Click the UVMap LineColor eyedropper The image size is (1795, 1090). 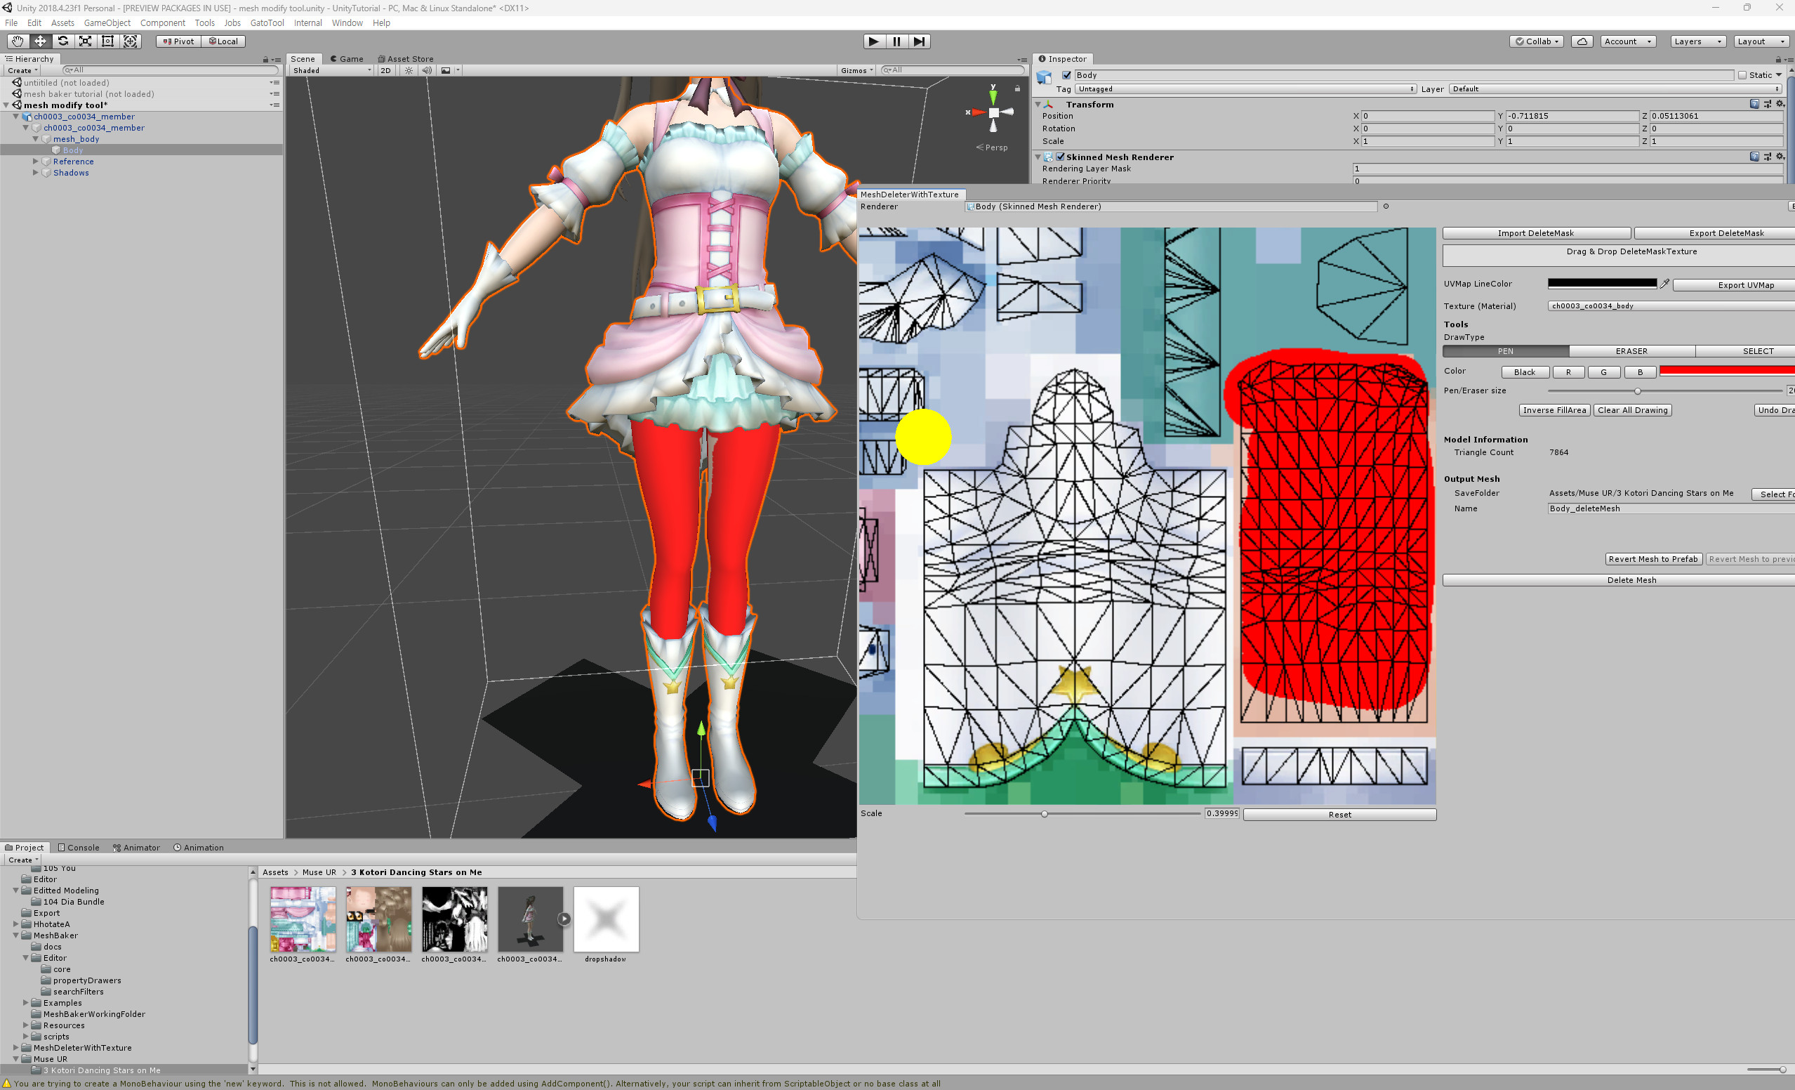1665,284
